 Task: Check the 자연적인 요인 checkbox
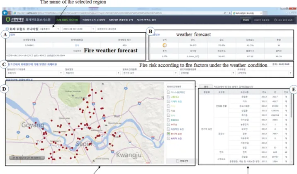pyautogui.click(x=168, y=129)
